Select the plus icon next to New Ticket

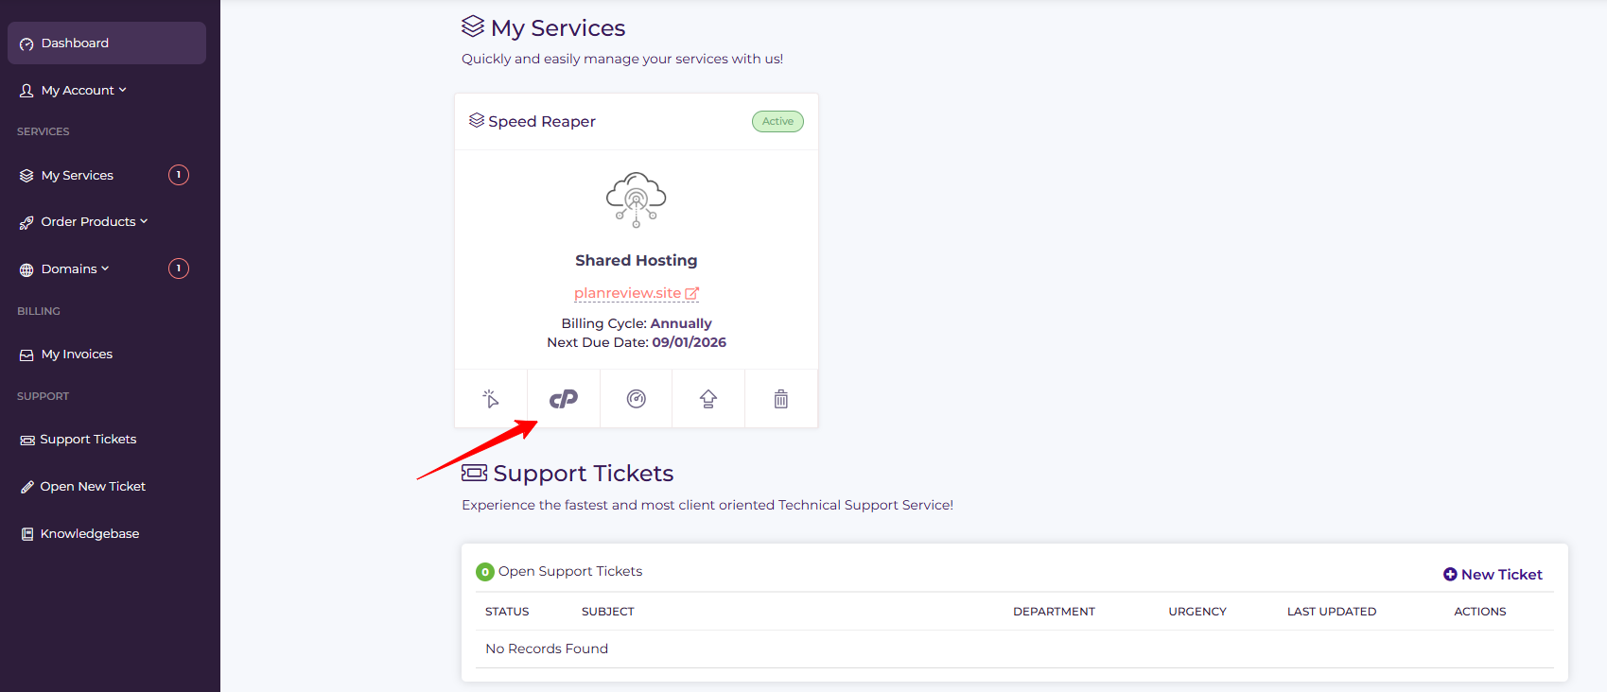tap(1450, 575)
